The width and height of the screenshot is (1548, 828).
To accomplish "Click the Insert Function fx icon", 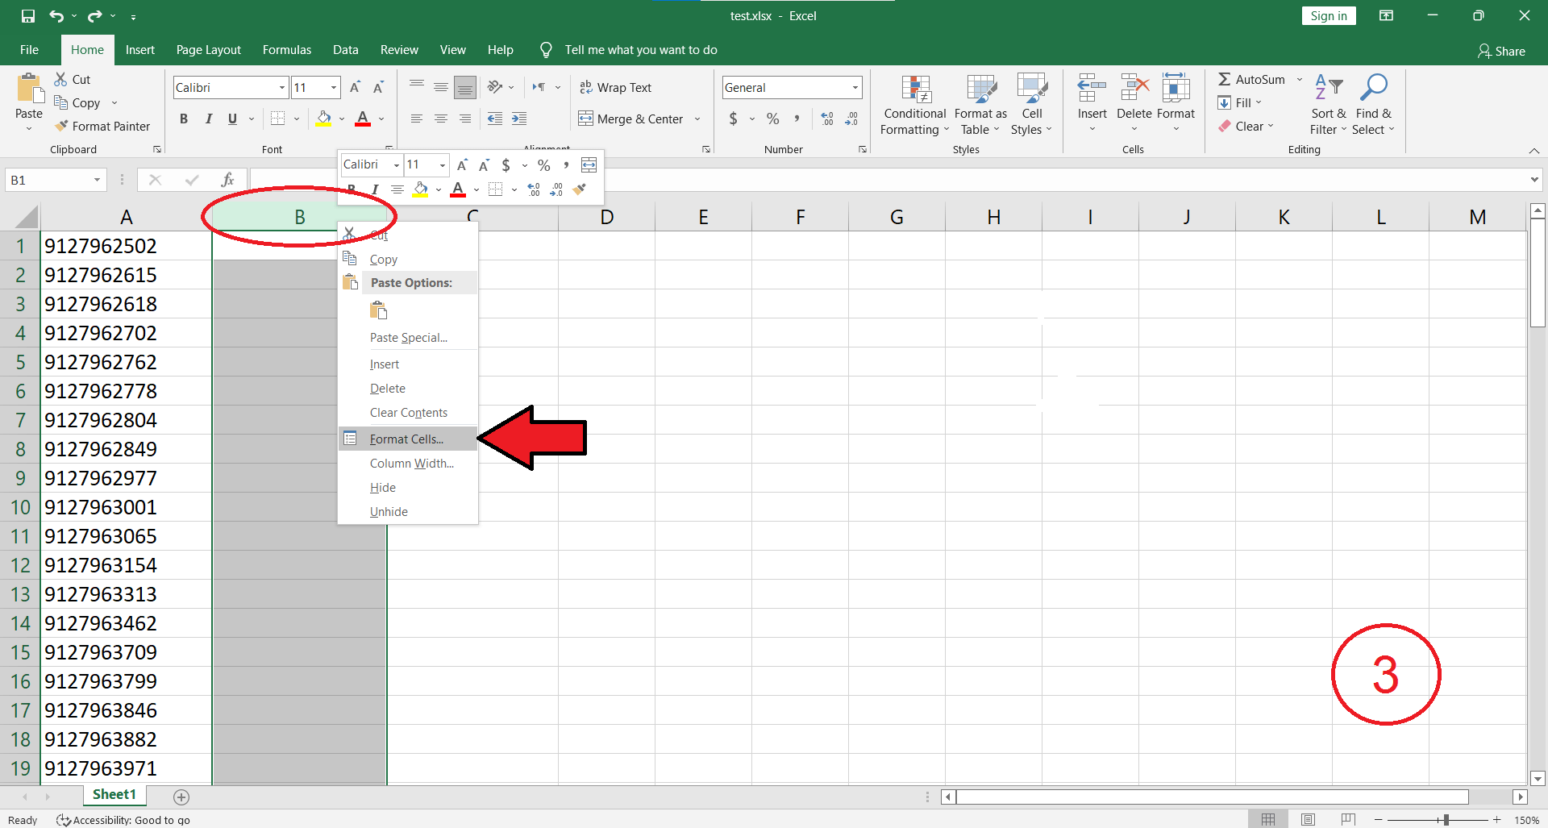I will [x=228, y=180].
